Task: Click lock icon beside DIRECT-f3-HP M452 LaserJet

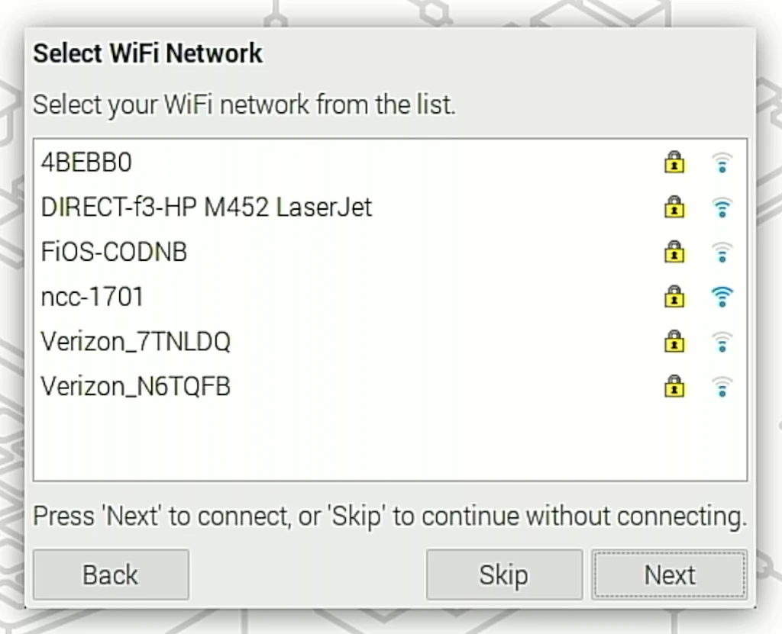Action: pyautogui.click(x=674, y=207)
